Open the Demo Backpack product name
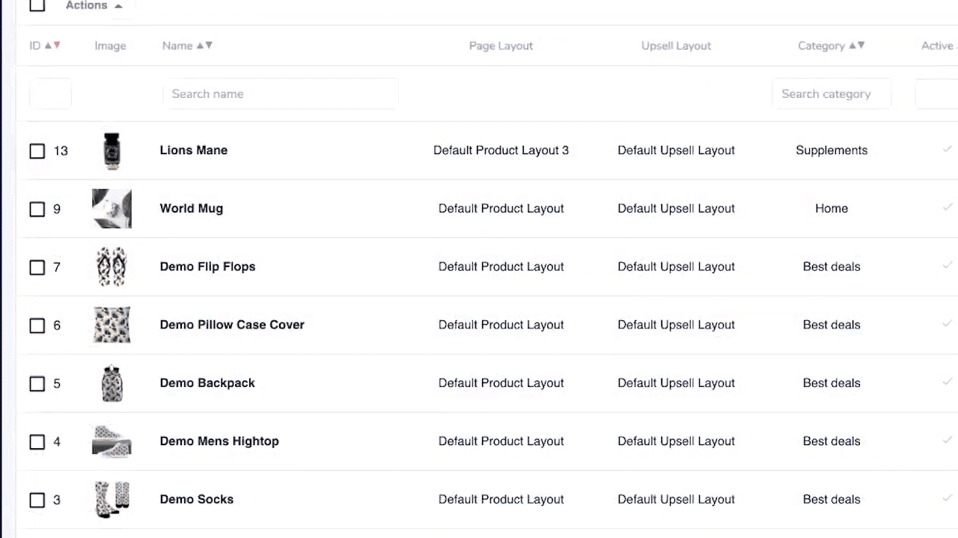958x538 pixels. [207, 382]
